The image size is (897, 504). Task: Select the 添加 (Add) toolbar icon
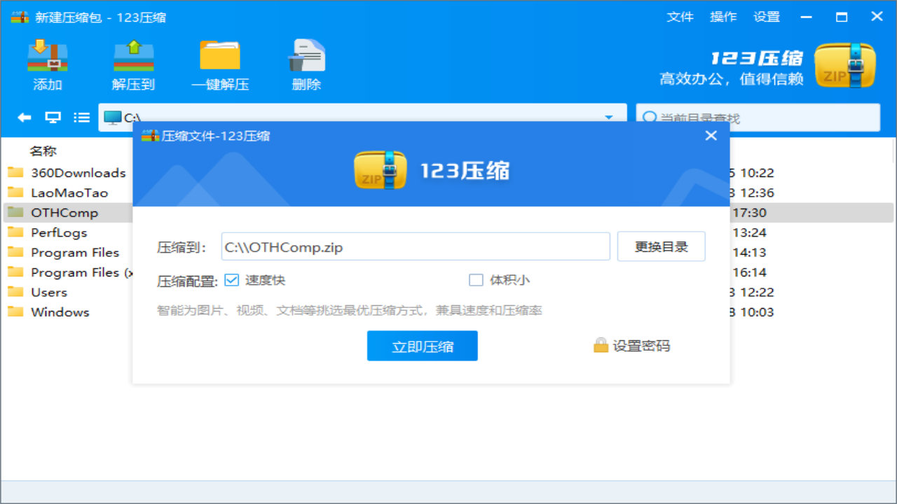47,63
